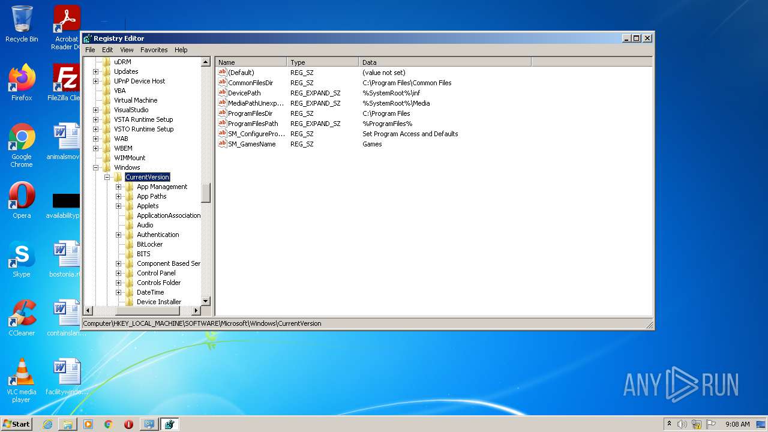Select the WIMMount registry key
Screen dimensions: 768x432
(130, 158)
